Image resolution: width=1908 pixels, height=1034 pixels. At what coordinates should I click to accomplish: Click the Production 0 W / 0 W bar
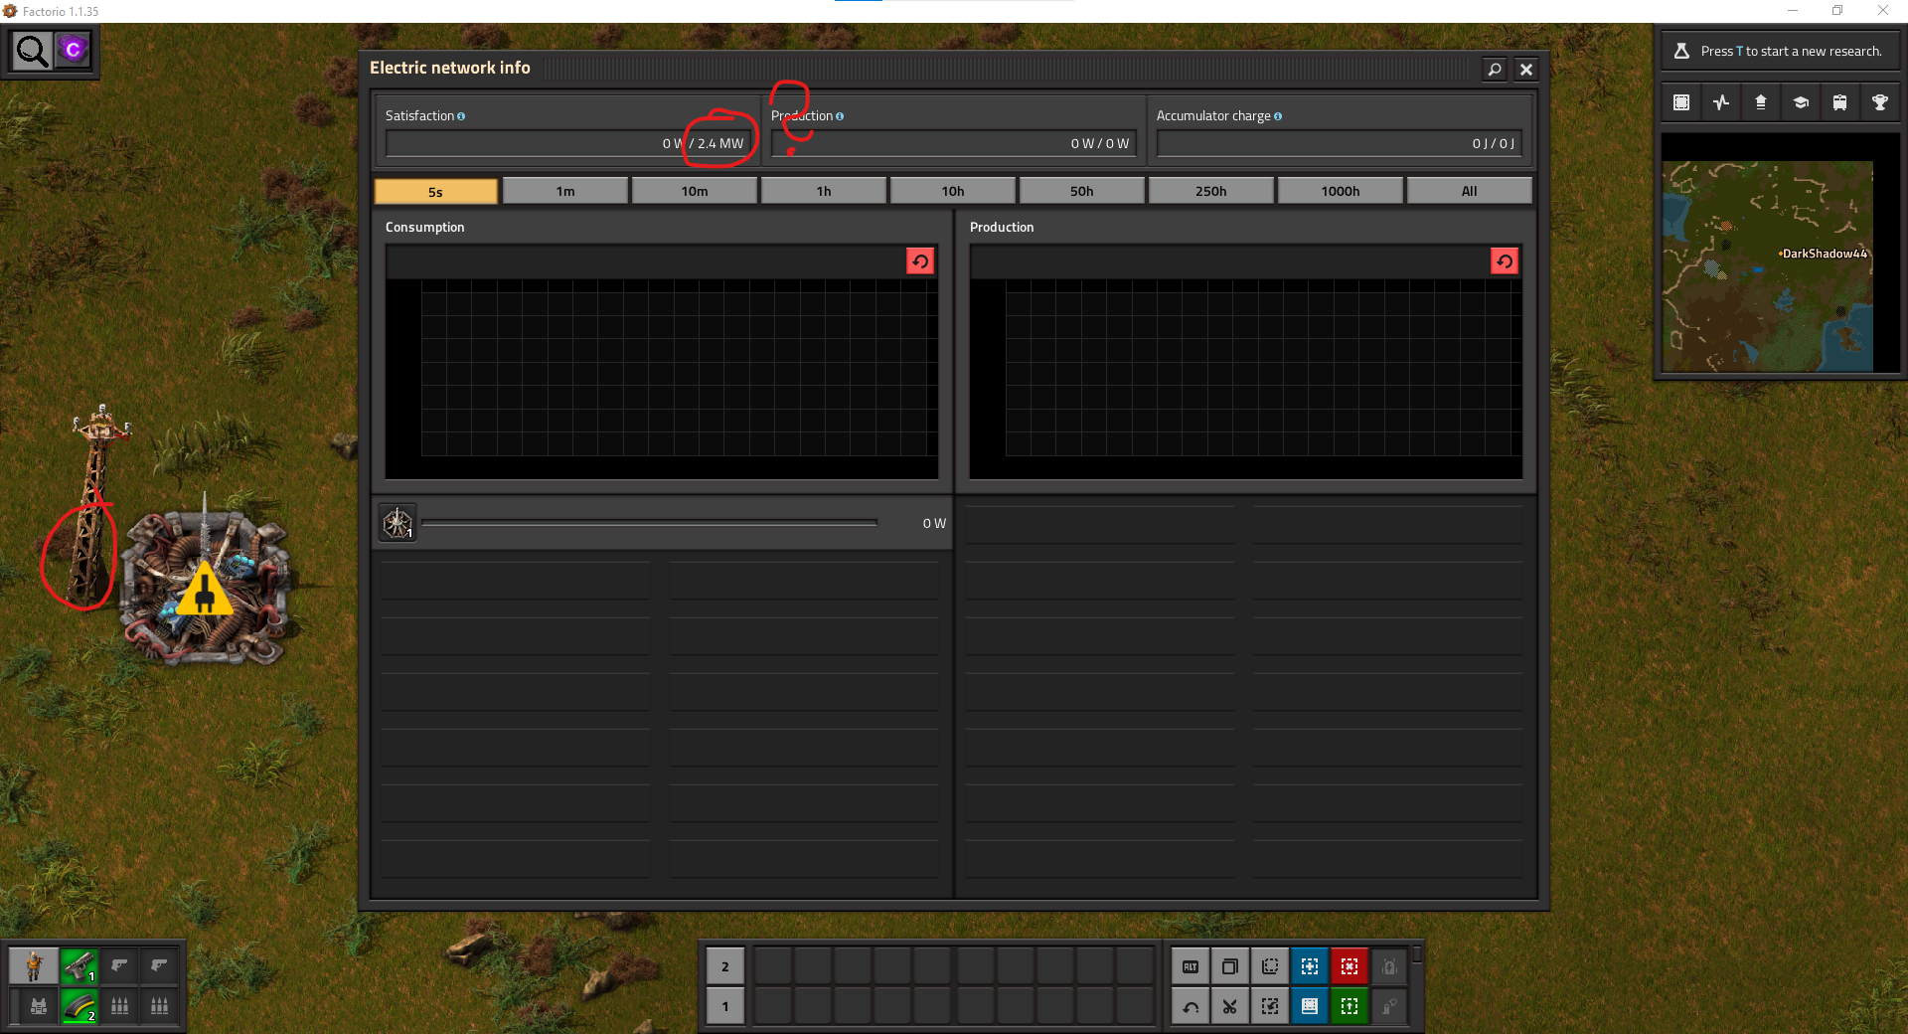point(953,144)
